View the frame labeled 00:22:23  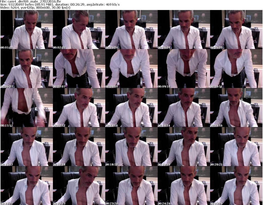79,186
